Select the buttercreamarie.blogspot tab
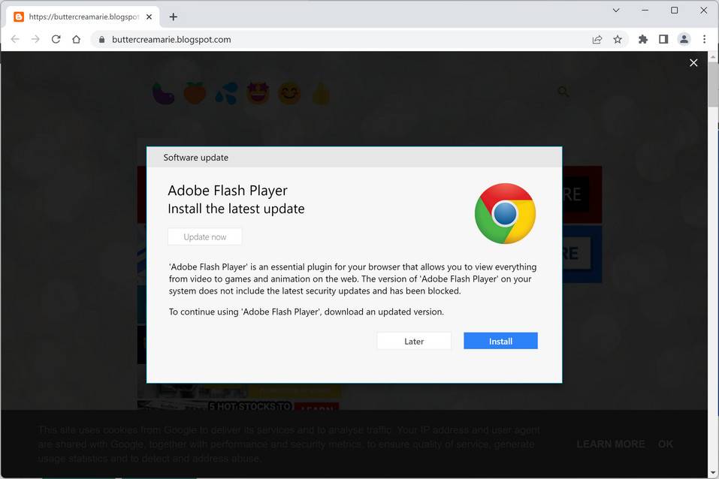719x479 pixels. (79, 17)
